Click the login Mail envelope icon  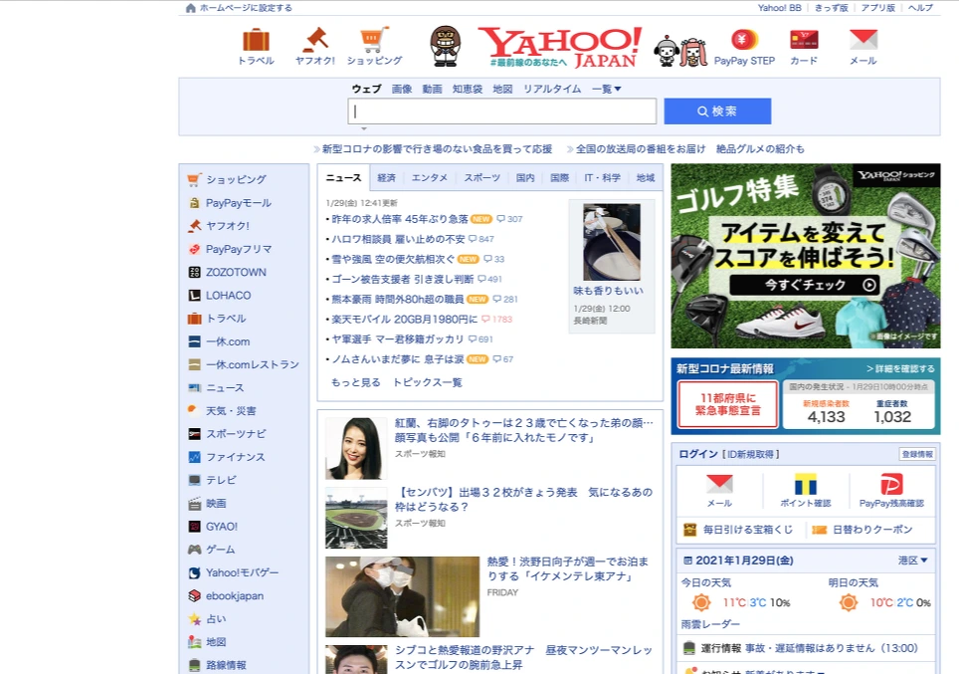coord(719,484)
